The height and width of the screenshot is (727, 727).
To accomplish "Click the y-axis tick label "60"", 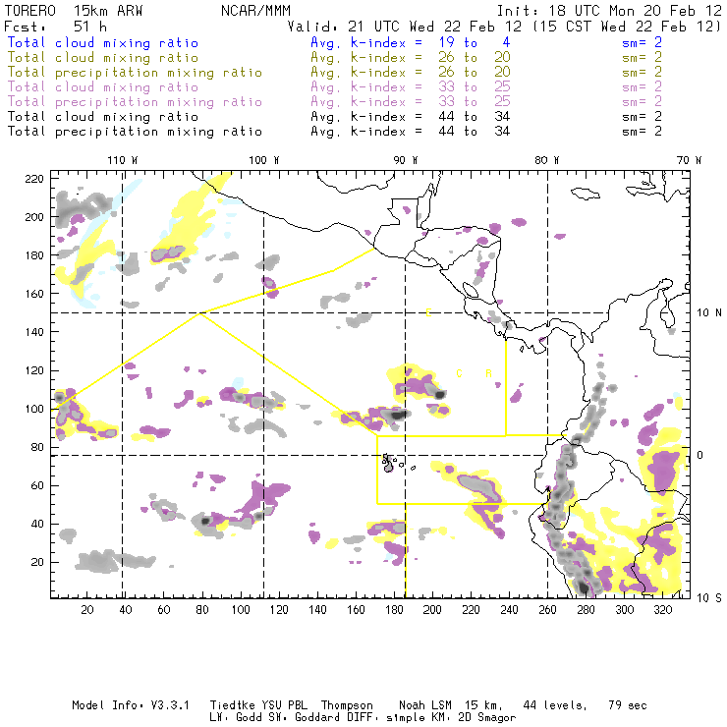I will [x=37, y=485].
